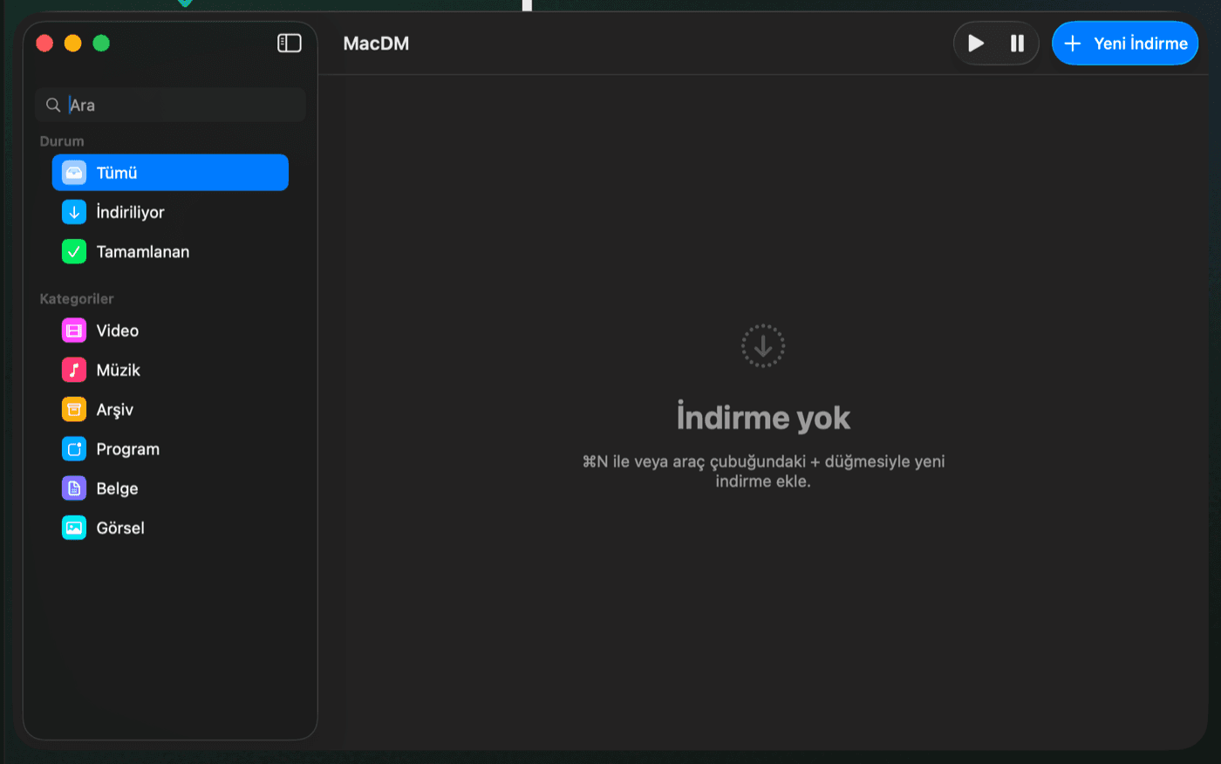Click the magnifying glass search icon
1221x764 pixels.
pyautogui.click(x=53, y=105)
